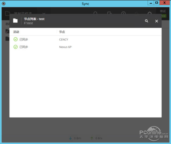Click the upload speed arrow indicator
Screen dimensions: 171x144
[x=92, y=138]
